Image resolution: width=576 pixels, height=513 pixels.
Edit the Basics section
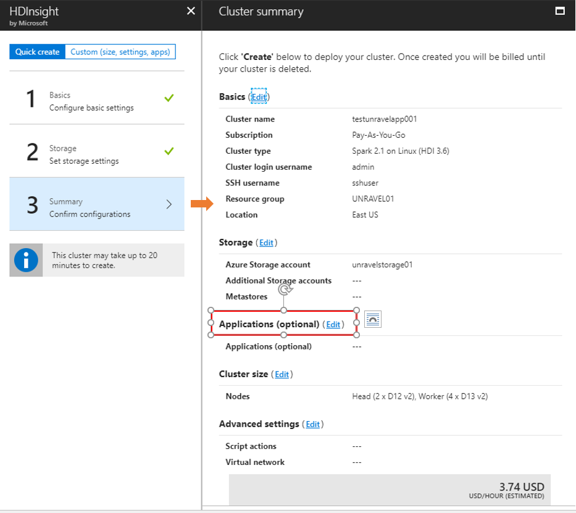point(259,96)
